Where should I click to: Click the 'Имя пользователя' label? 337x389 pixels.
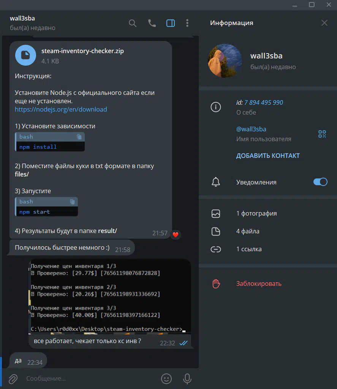[264, 139]
